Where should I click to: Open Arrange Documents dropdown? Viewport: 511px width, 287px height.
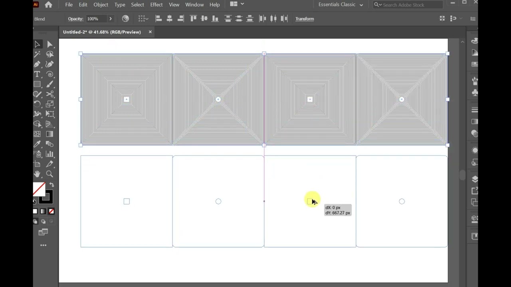237,4
